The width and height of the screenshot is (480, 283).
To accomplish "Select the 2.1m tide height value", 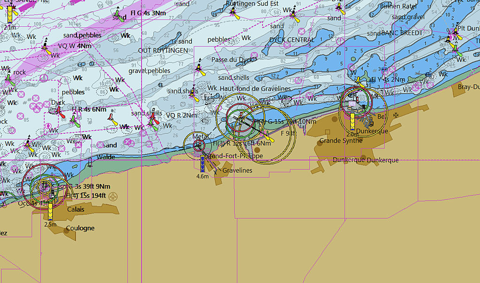I will pos(10,27).
